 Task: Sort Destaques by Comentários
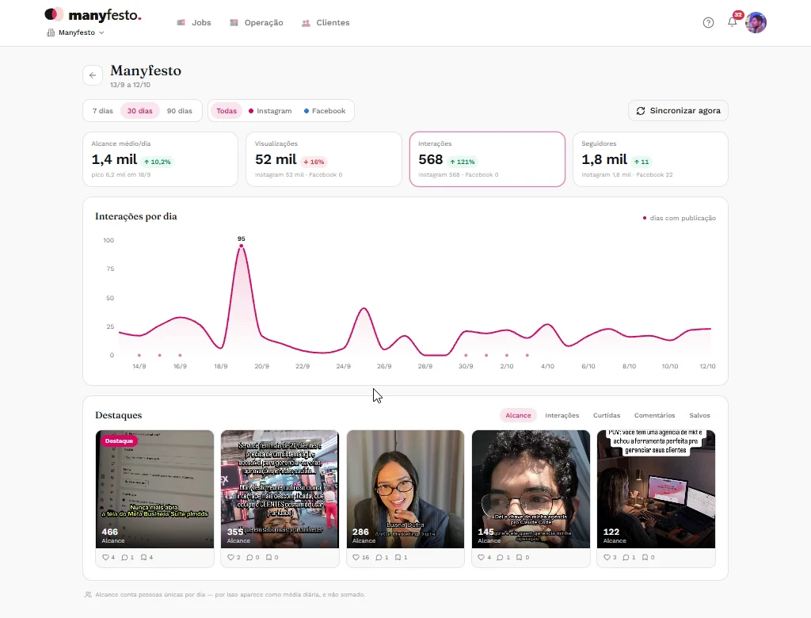click(x=655, y=415)
